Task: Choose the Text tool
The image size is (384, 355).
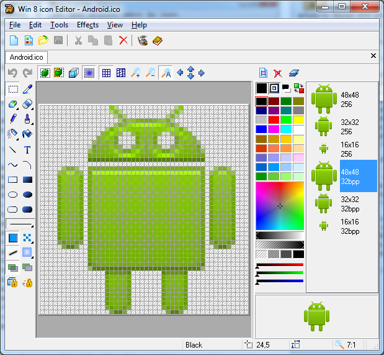Action: tap(27, 149)
